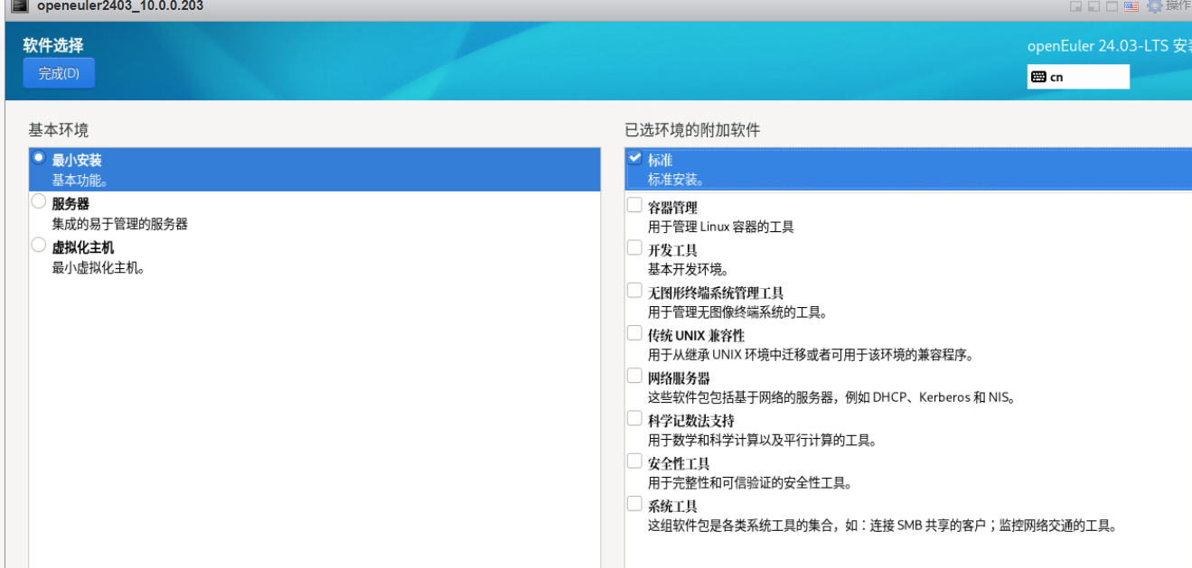The height and width of the screenshot is (568, 1192).
Task: Enable the 容器管理 checkbox
Action: (634, 205)
